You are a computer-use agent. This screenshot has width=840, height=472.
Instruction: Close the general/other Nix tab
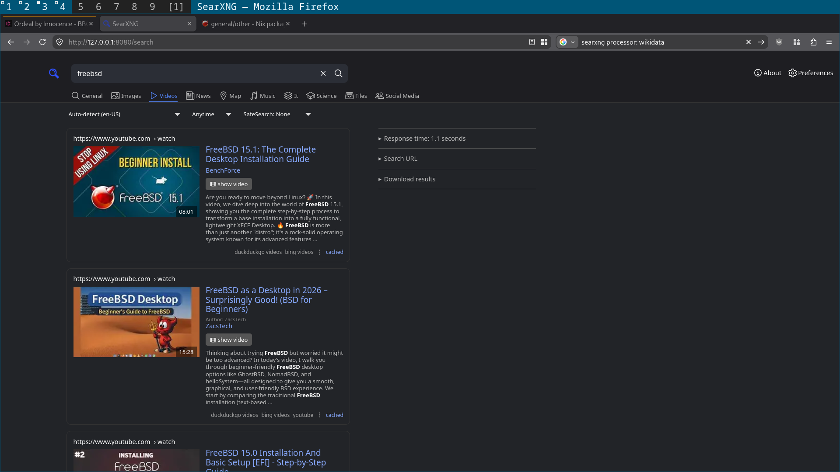click(x=288, y=24)
